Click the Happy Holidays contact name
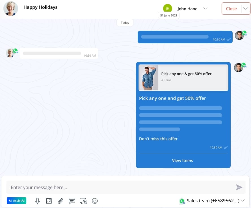 [x=40, y=7]
